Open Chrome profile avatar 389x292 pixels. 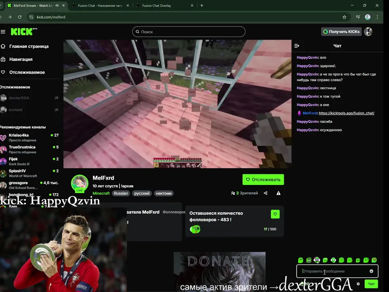368,17
